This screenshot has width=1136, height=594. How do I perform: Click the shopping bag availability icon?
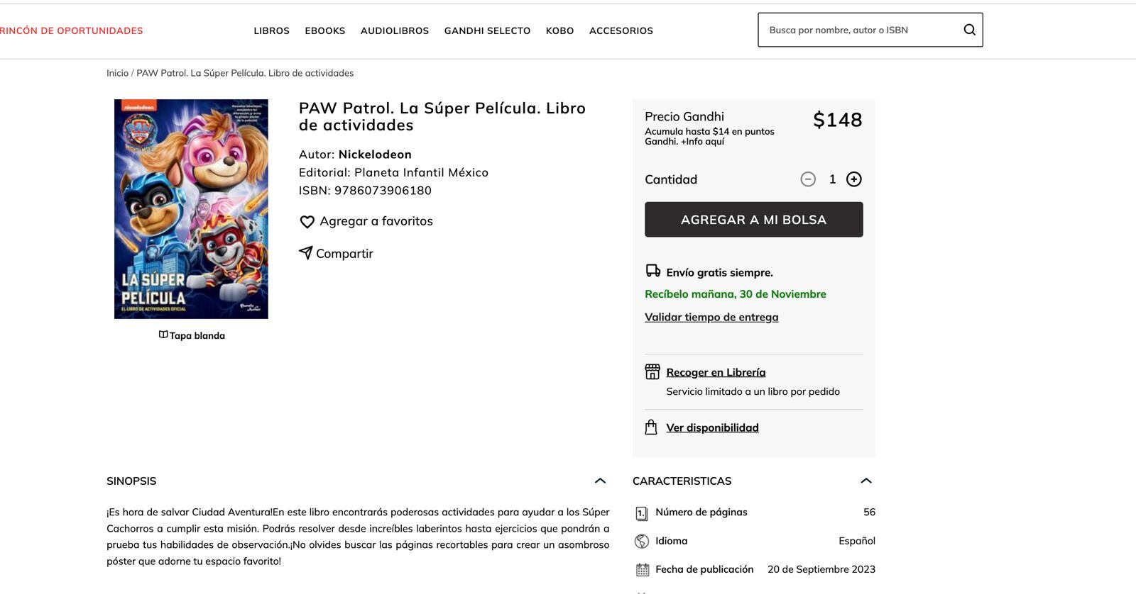pos(651,427)
